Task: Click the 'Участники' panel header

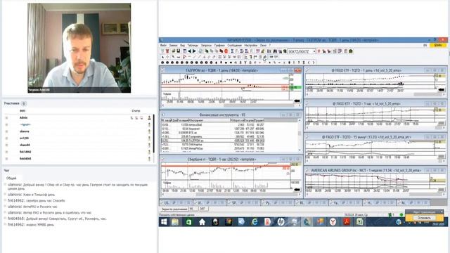Action: pos(11,103)
